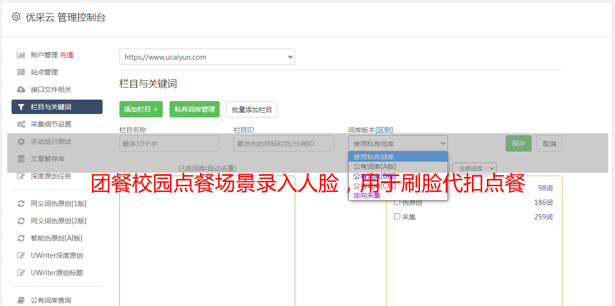615x306 pixels.
Task: Choose 定向采集 option
Action: click(398, 195)
